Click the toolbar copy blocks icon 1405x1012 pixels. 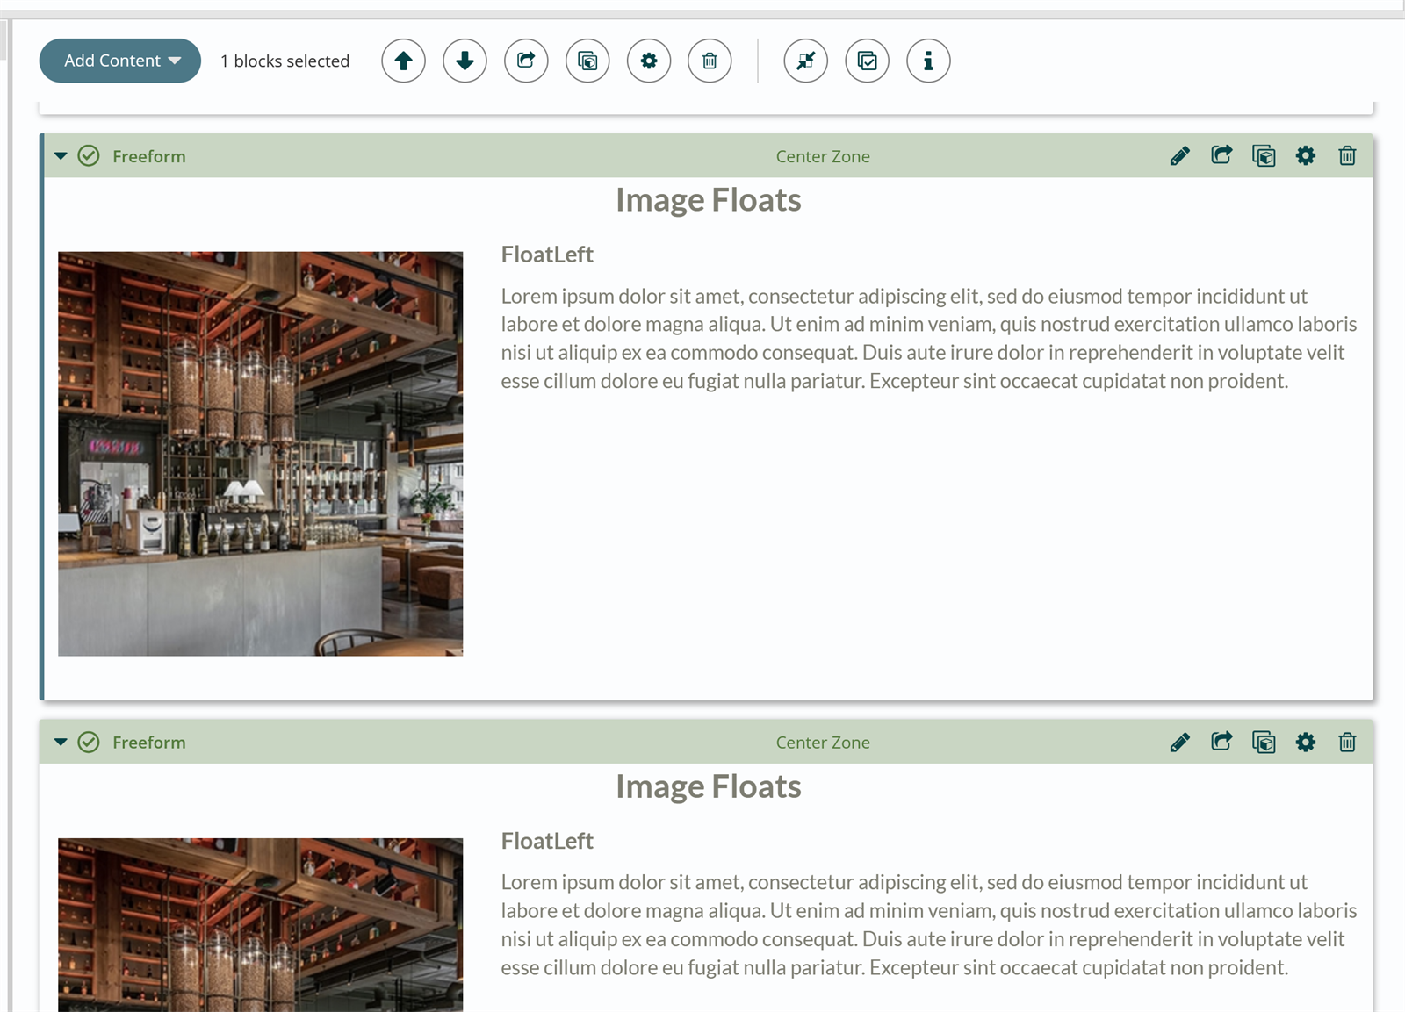pos(588,61)
